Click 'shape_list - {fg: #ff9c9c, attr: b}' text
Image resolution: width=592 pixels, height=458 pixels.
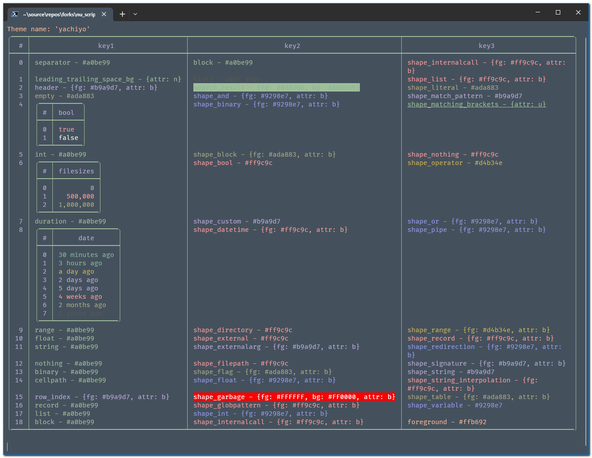pyautogui.click(x=477, y=79)
